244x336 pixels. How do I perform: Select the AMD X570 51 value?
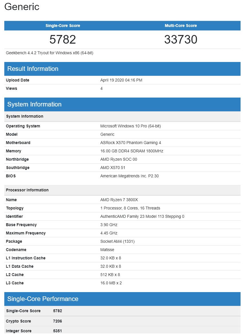[x=113, y=168]
